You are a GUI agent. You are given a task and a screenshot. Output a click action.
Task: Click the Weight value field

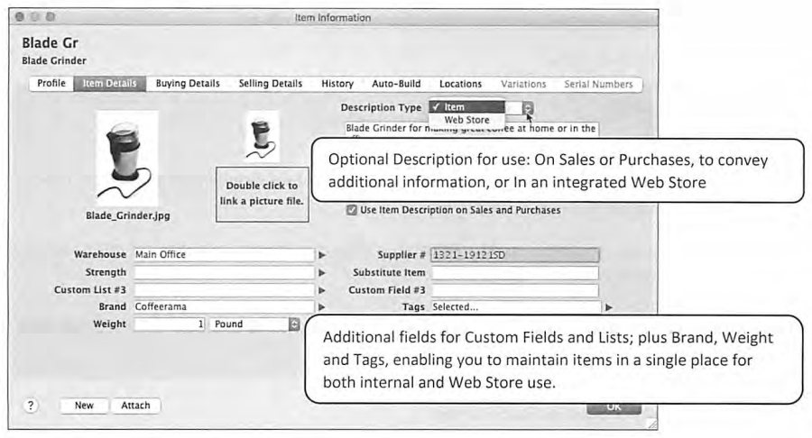point(170,324)
